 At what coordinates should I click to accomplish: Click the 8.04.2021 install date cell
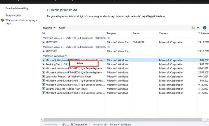pos(203,68)
